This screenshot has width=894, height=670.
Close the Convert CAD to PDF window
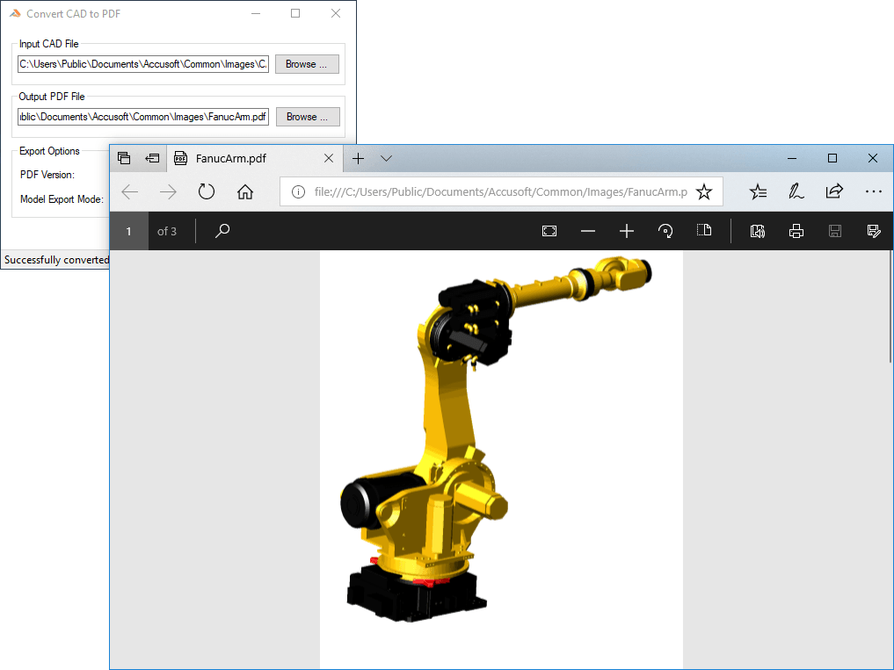pos(336,13)
